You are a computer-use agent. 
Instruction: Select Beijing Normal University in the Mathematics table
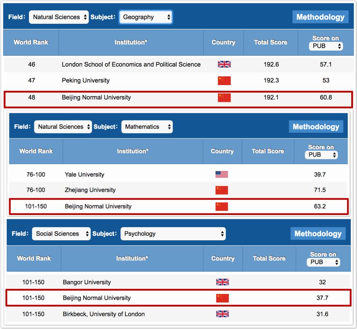[x=98, y=206]
